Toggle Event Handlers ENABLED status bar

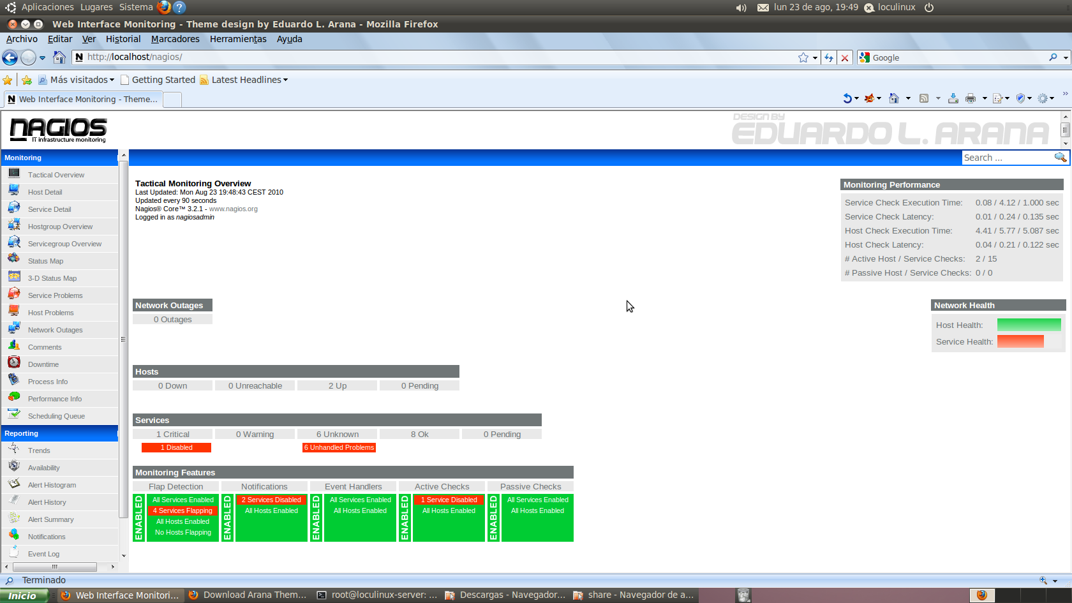click(x=316, y=517)
